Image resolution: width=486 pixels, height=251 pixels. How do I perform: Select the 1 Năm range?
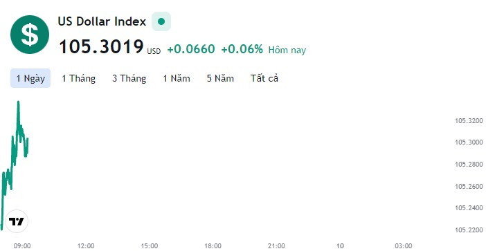click(177, 78)
